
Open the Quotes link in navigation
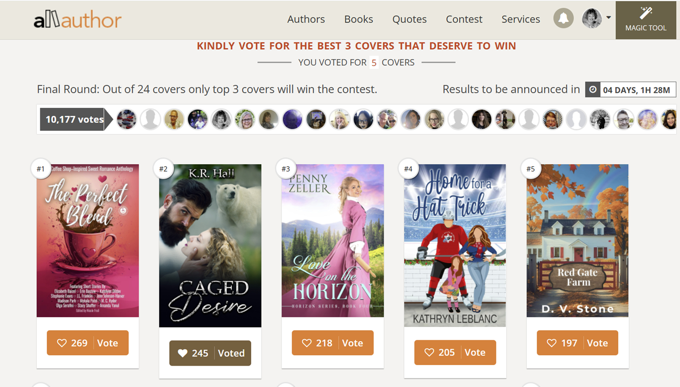point(409,19)
